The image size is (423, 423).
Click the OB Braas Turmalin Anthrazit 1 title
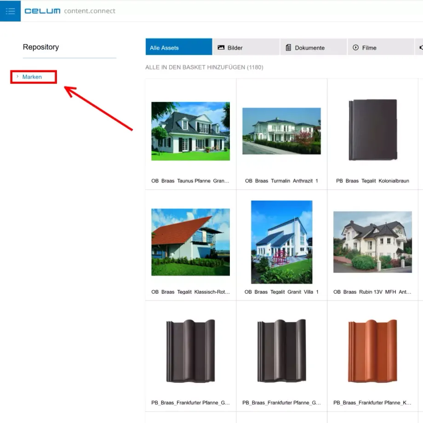pos(281,181)
